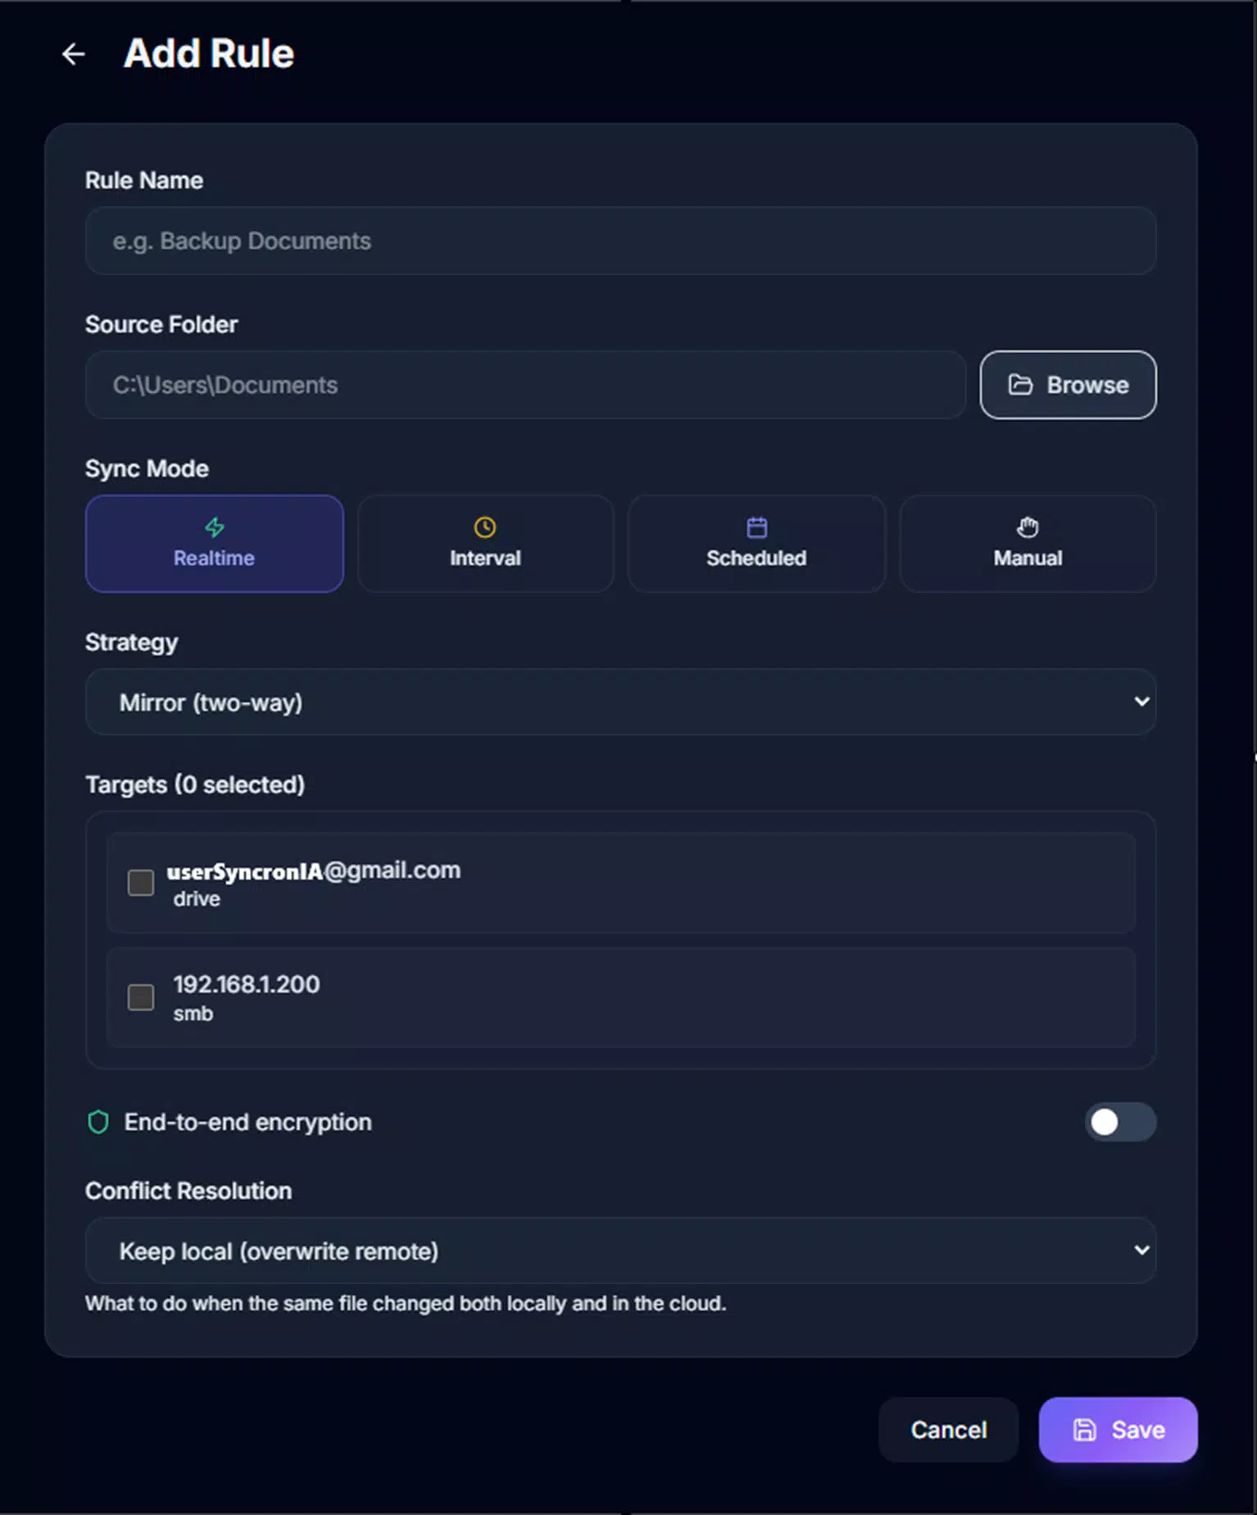Cancel adding the rule

point(948,1430)
